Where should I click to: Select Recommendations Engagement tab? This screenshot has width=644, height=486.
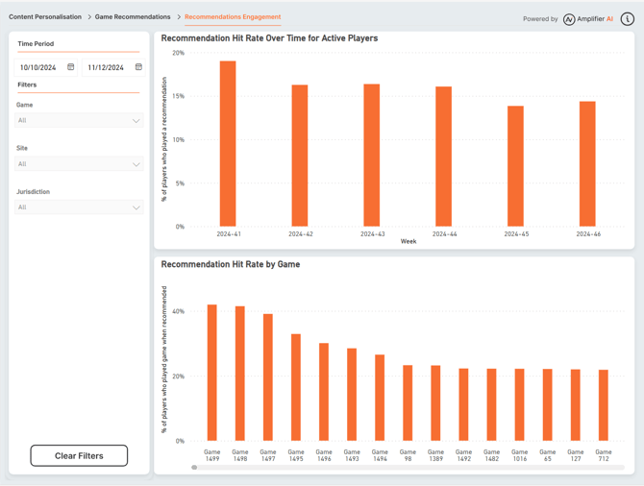point(233,17)
